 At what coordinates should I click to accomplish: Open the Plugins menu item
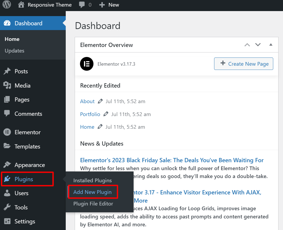pos(24,179)
